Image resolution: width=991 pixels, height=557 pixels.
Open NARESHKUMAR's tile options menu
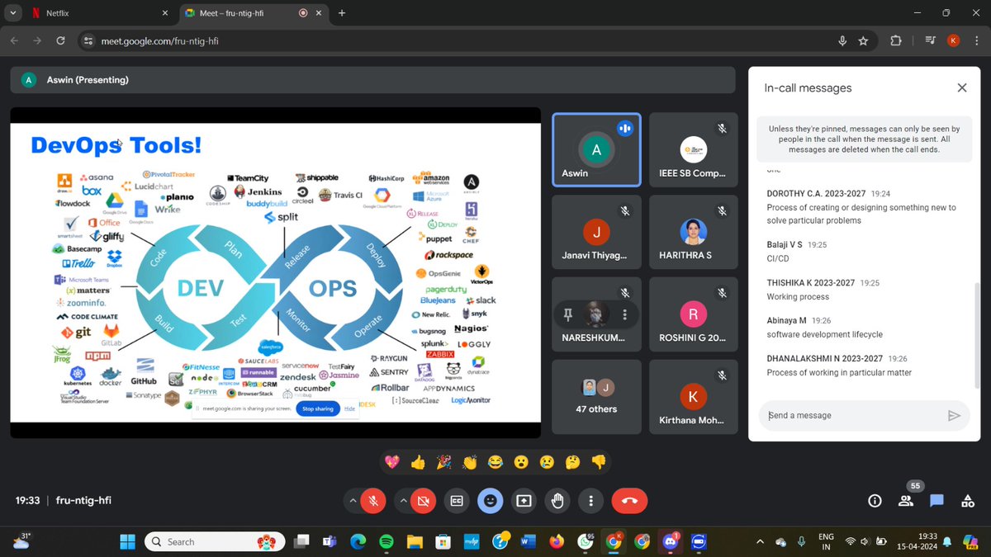(625, 314)
